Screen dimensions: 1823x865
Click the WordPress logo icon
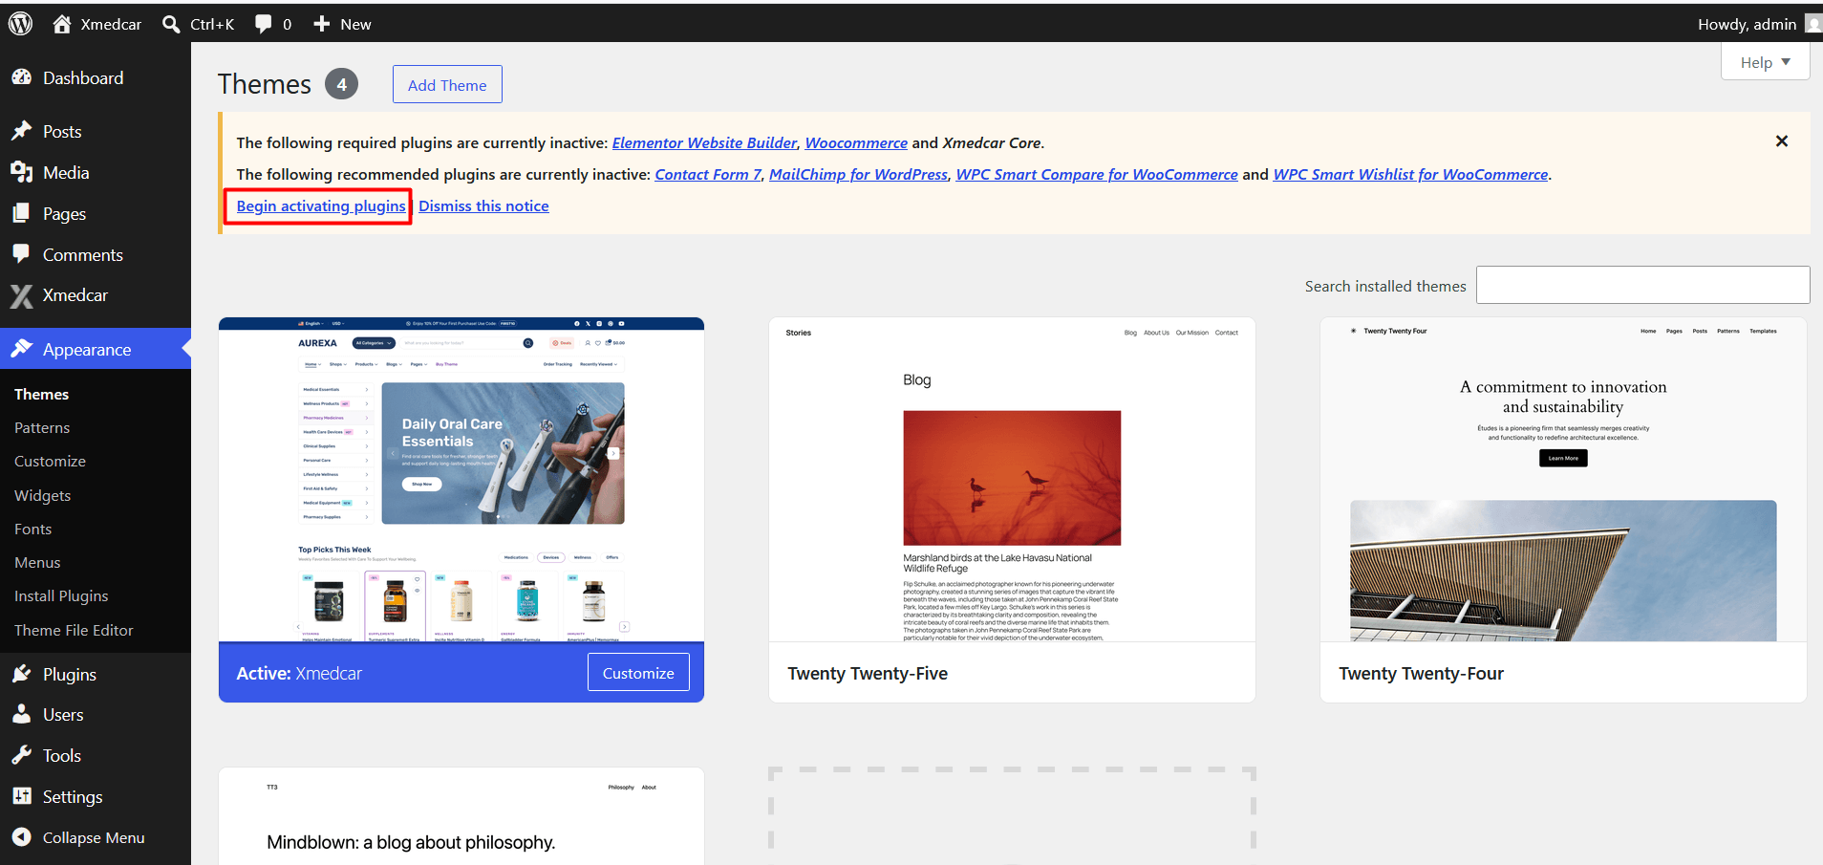tap(21, 24)
